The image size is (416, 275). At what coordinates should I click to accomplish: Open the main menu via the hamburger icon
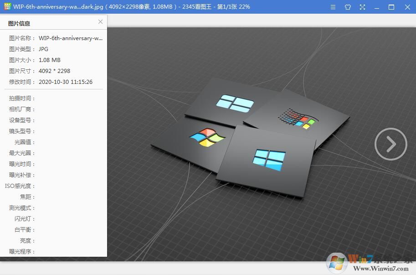333,7
